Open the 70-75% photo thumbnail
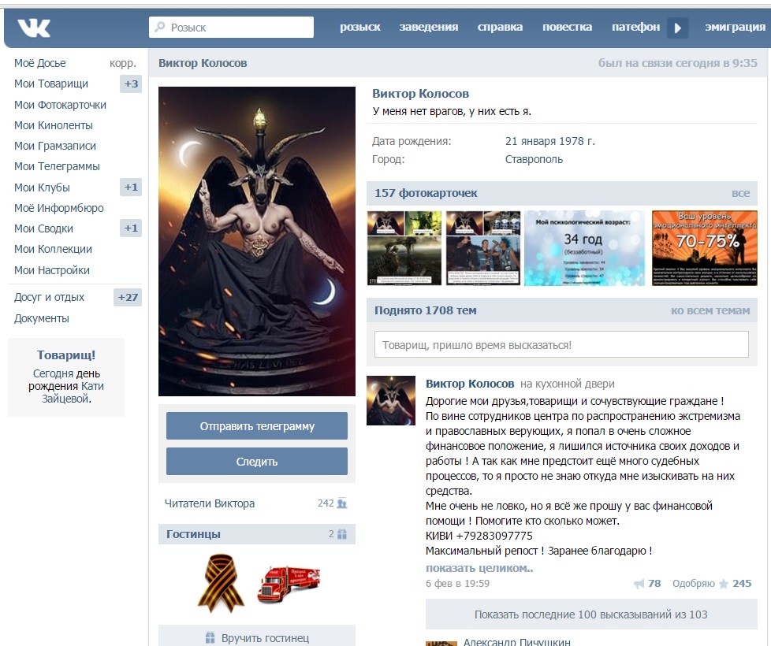The image size is (771, 646). (705, 248)
